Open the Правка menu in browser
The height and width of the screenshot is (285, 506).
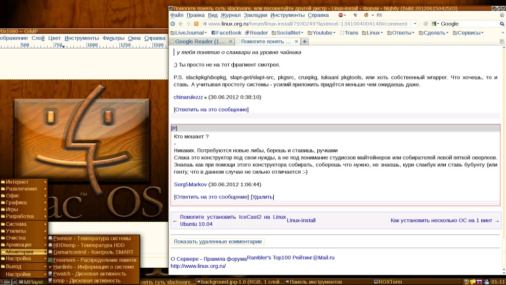coord(195,15)
